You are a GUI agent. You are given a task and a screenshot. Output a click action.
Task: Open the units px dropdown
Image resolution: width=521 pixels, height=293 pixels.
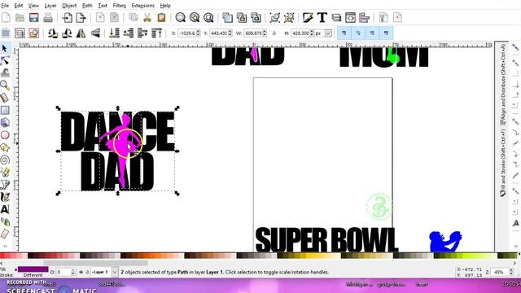tap(328, 33)
